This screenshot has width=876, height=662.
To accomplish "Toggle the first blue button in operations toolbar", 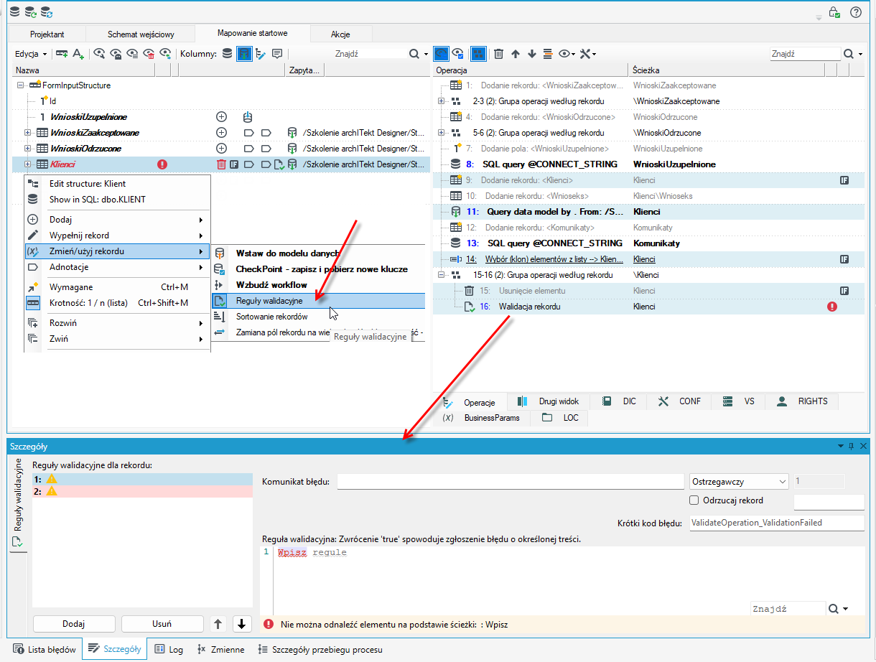I will point(441,54).
